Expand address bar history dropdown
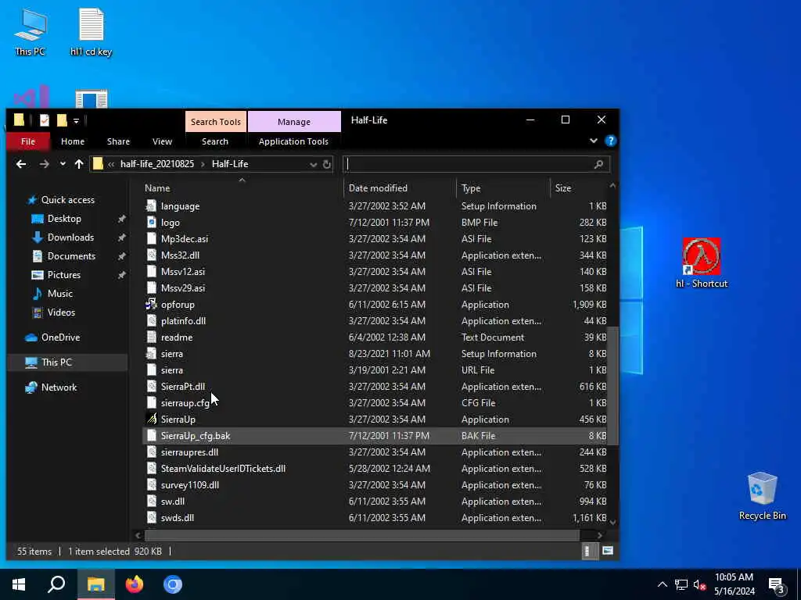Screen dimensions: 801x600 [313, 164]
